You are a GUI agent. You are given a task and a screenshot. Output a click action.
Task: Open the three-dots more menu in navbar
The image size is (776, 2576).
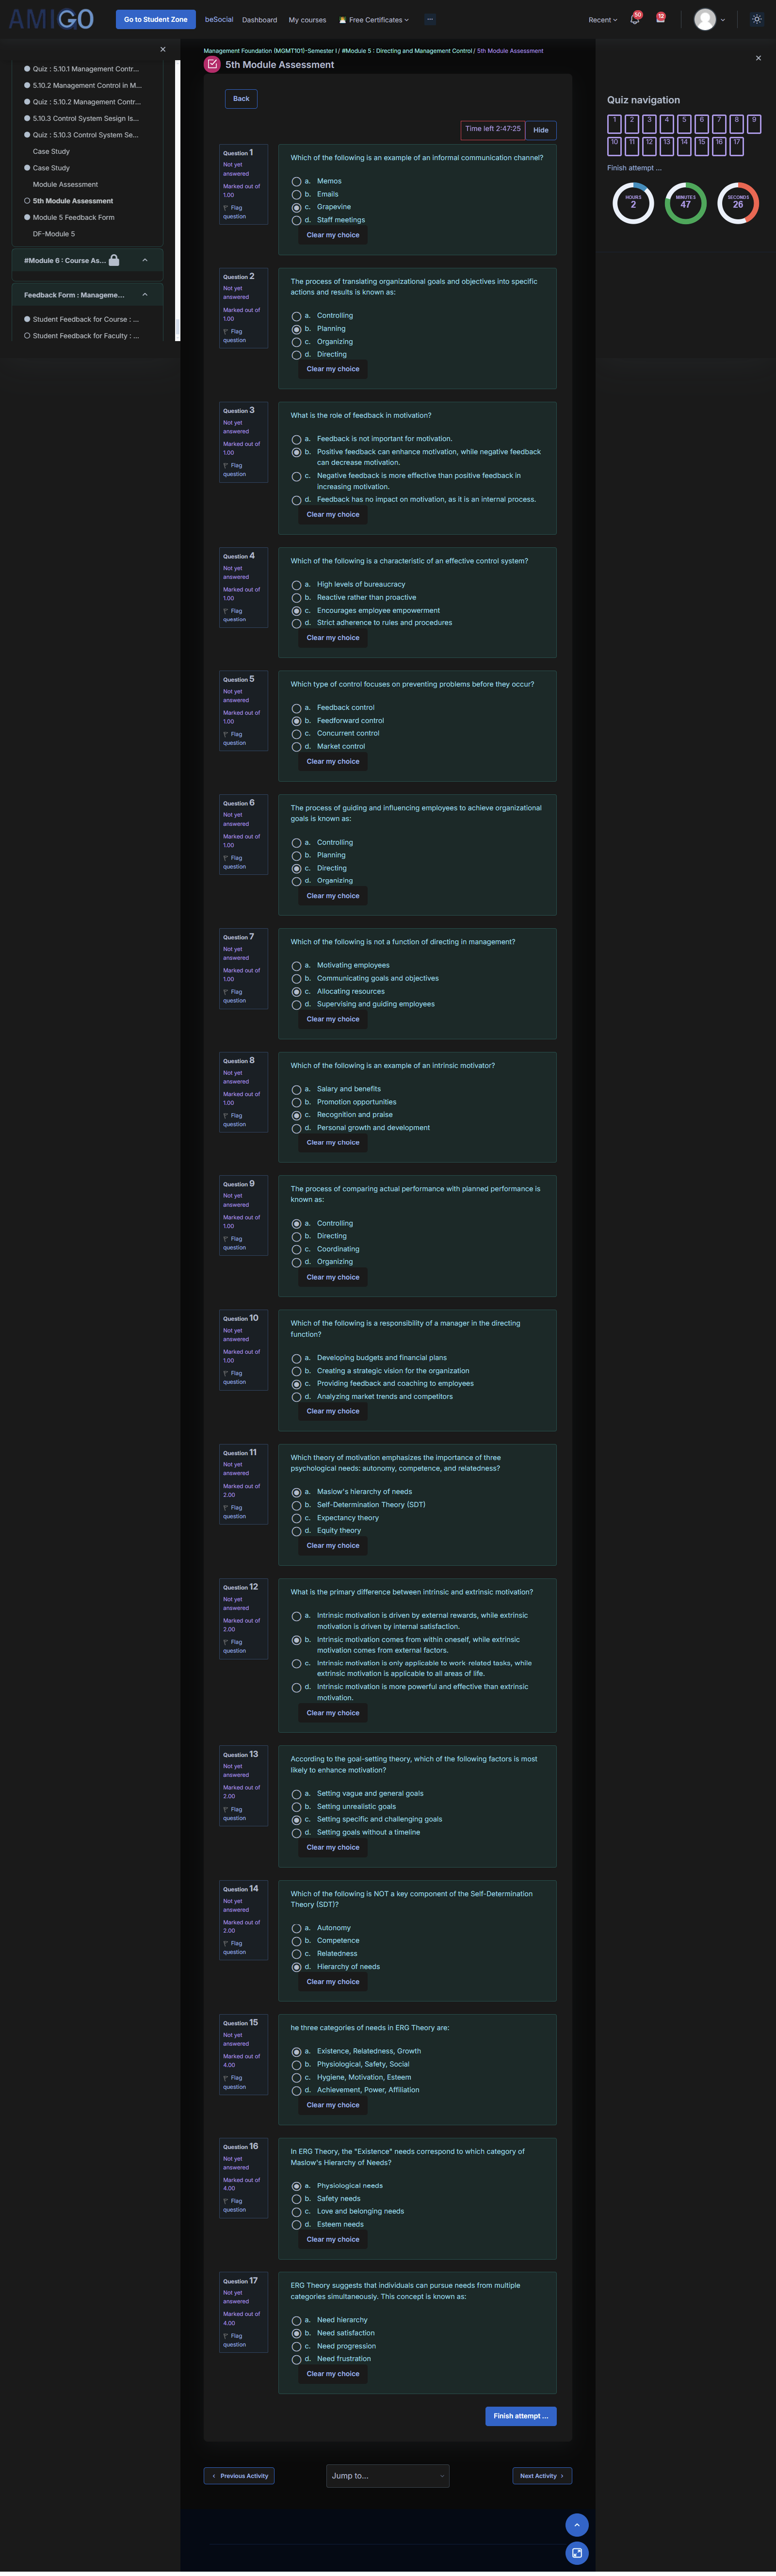(430, 19)
